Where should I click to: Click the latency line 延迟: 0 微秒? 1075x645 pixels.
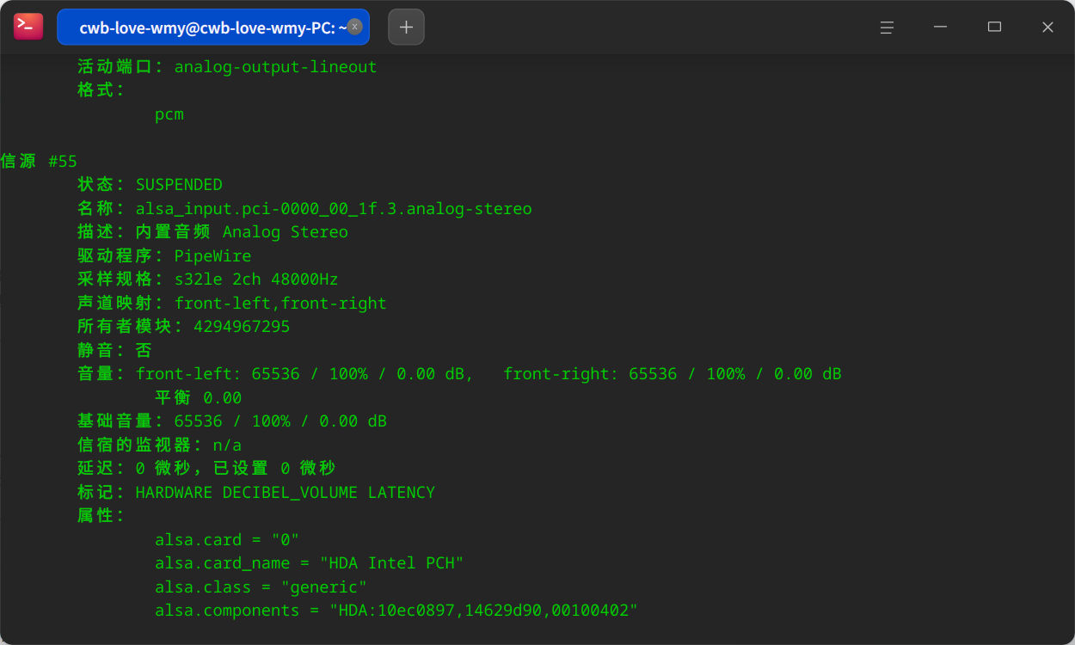pyautogui.click(x=206, y=469)
